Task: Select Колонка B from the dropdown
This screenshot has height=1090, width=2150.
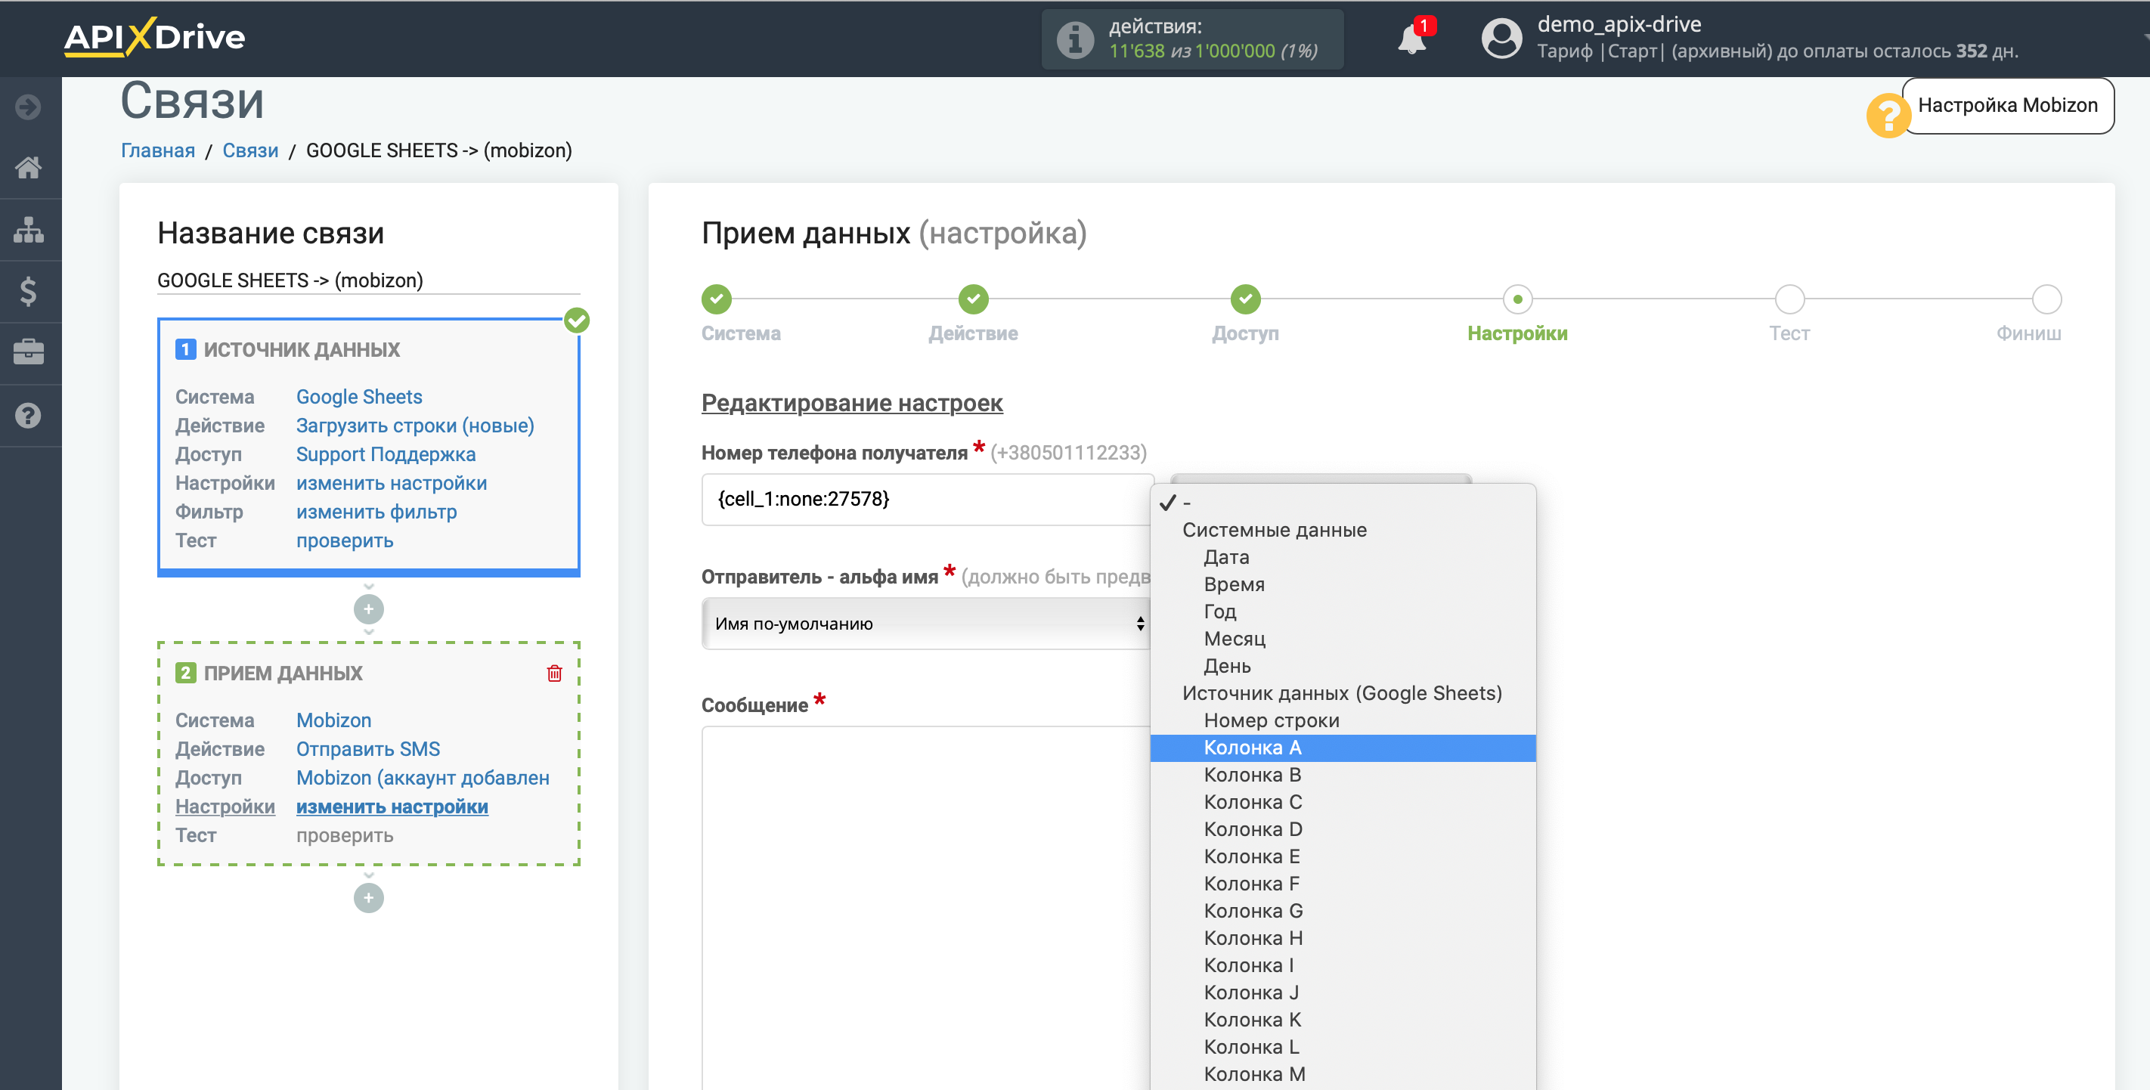Action: 1343,776
